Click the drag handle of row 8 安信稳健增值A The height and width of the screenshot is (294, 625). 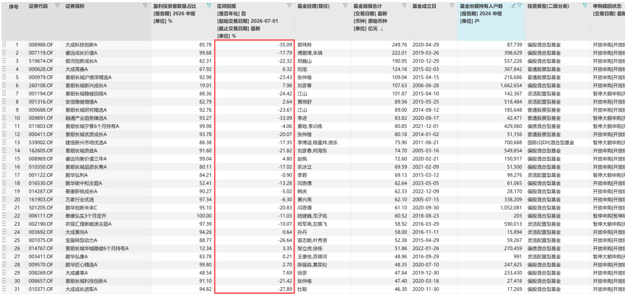(x=5, y=102)
